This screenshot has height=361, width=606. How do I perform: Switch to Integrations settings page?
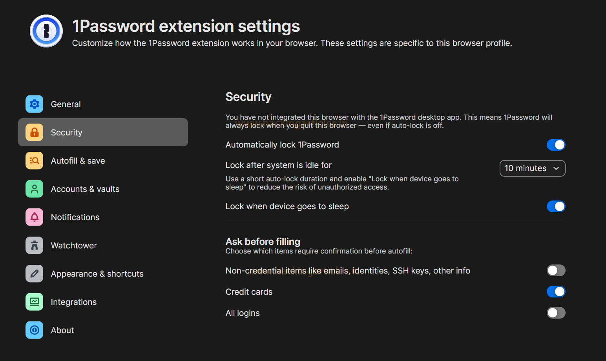tap(74, 302)
